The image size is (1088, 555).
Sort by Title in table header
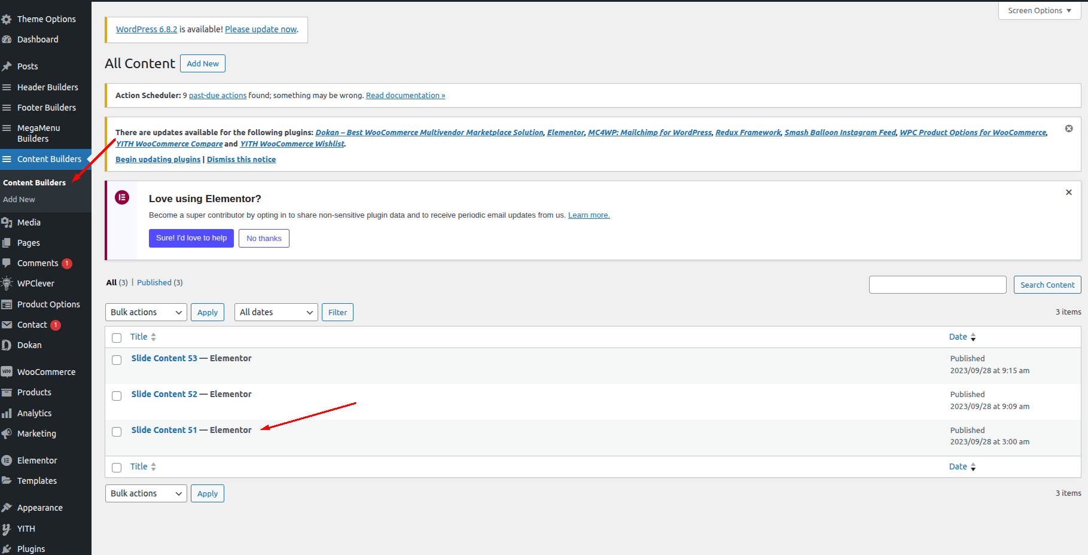click(x=143, y=337)
